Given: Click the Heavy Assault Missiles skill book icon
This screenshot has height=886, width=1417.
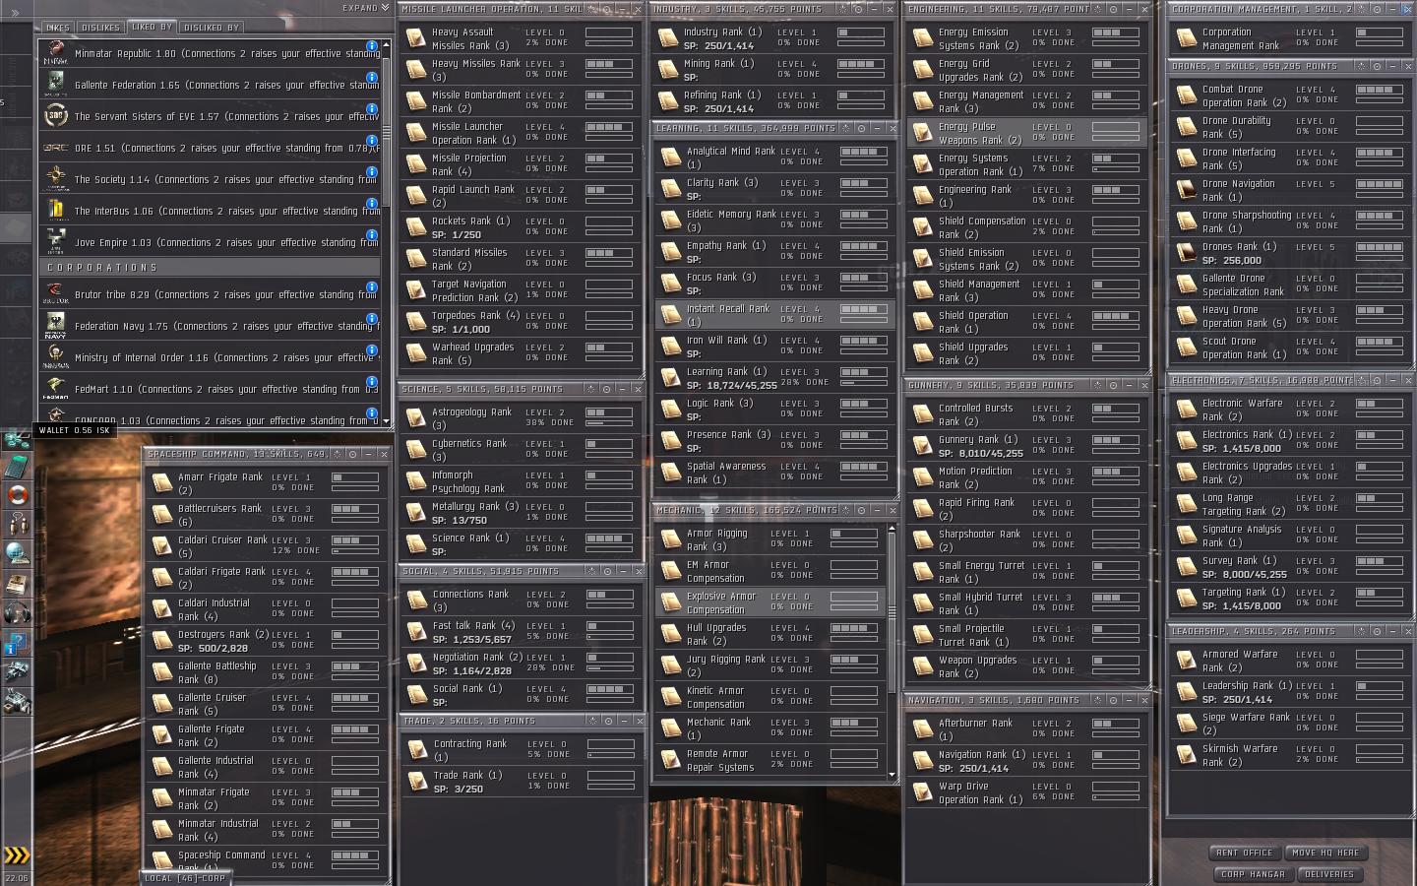Looking at the screenshot, I should 416,38.
